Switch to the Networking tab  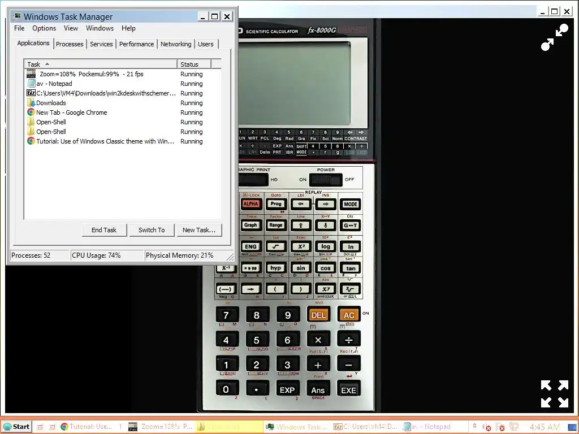point(176,44)
